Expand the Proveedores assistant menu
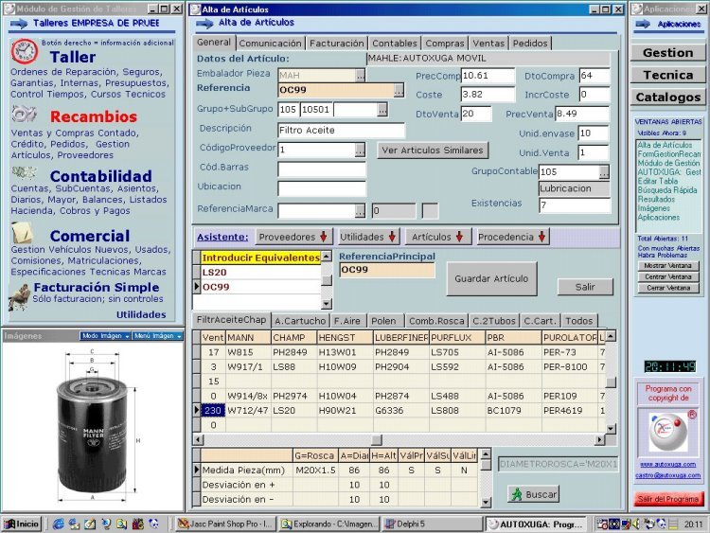Image resolution: width=710 pixels, height=533 pixels. pyautogui.click(x=293, y=237)
